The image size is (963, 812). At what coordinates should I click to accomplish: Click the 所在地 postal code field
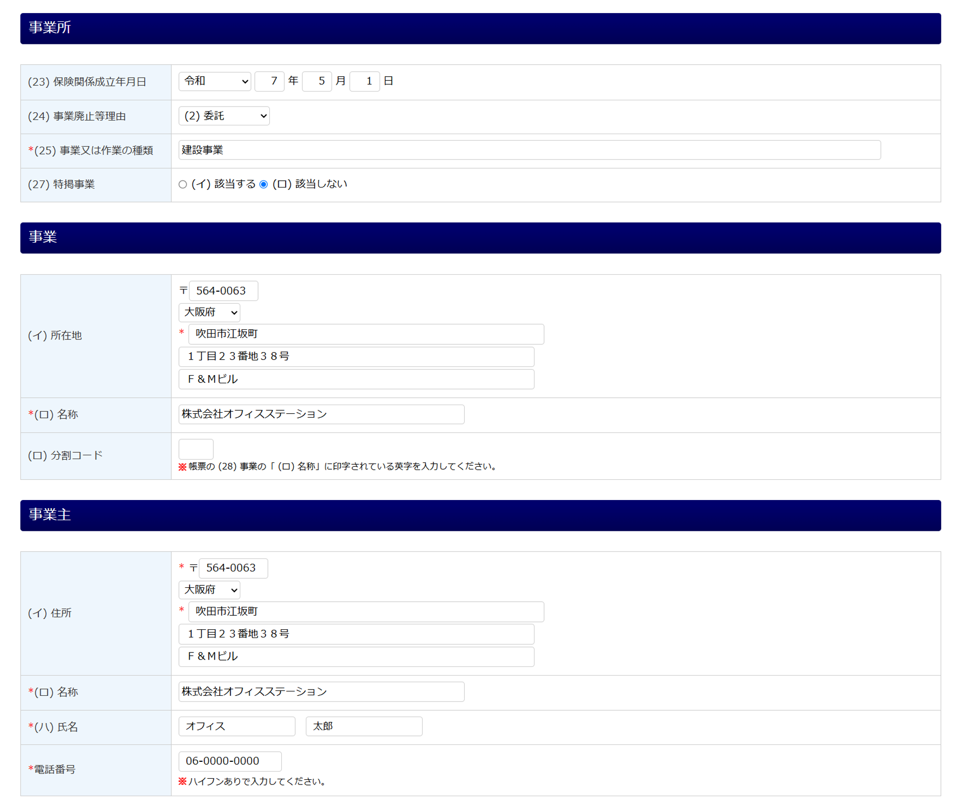(x=223, y=291)
